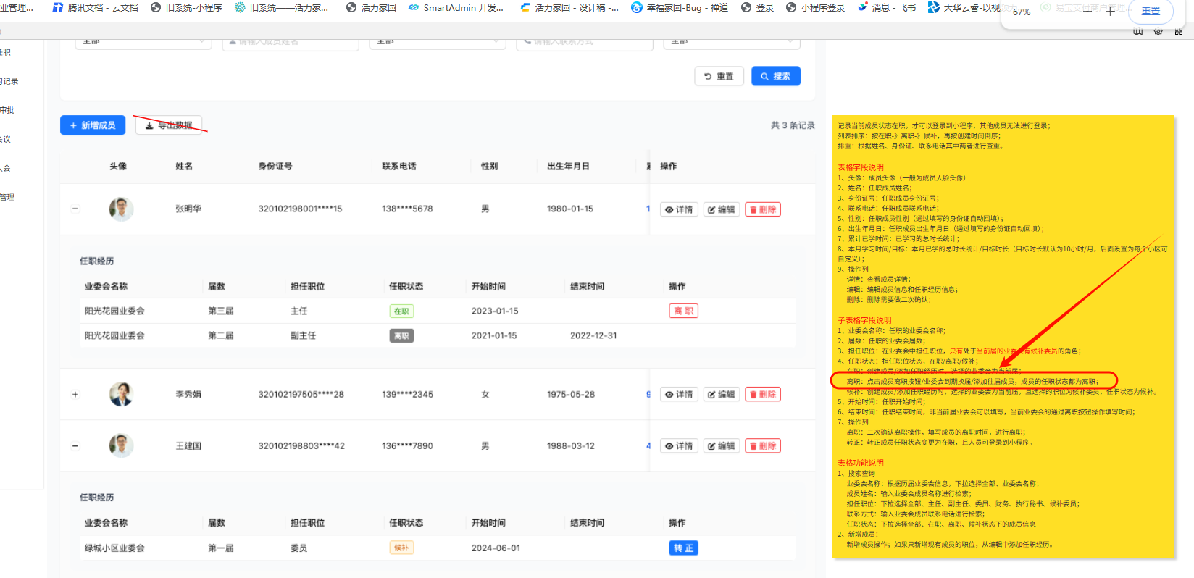This screenshot has width=1194, height=578.
Task: Click 张明华's avatar photo
Action: click(x=121, y=209)
